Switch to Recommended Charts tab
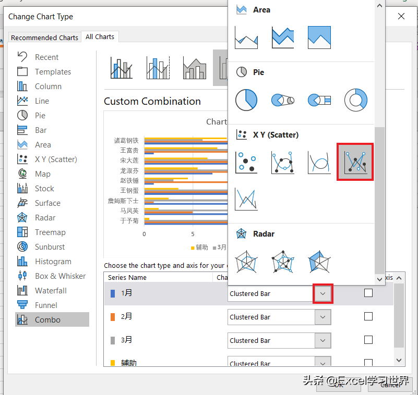418x395 pixels. click(44, 38)
